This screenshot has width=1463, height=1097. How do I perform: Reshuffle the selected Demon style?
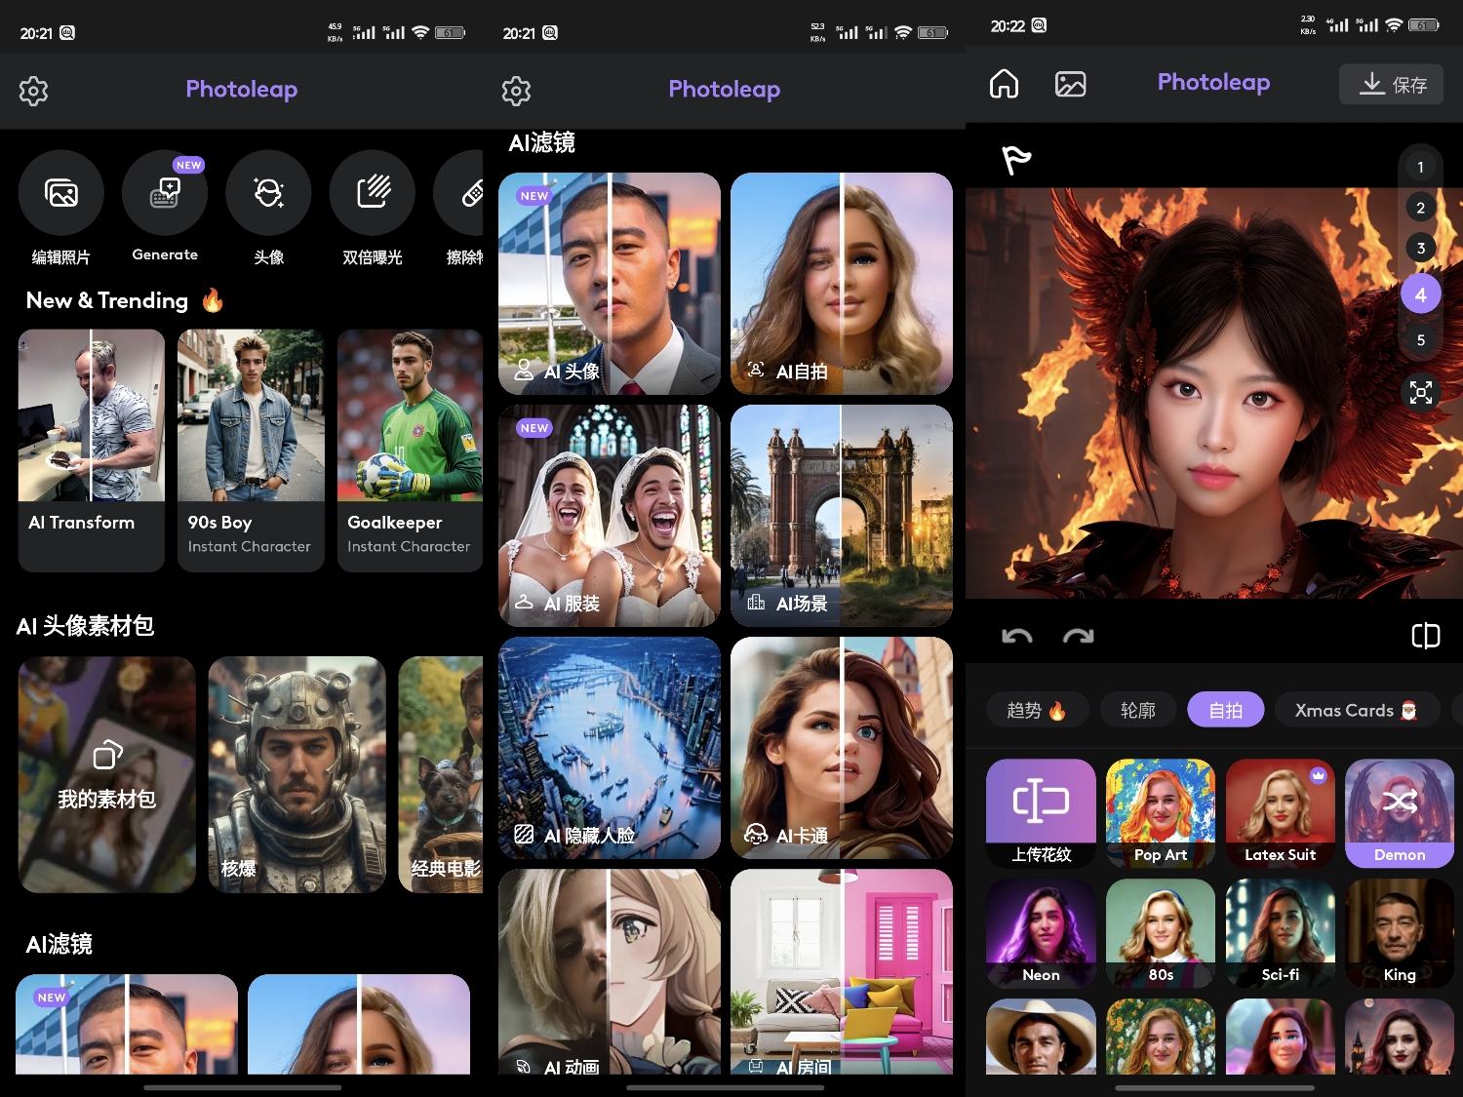pyautogui.click(x=1400, y=813)
